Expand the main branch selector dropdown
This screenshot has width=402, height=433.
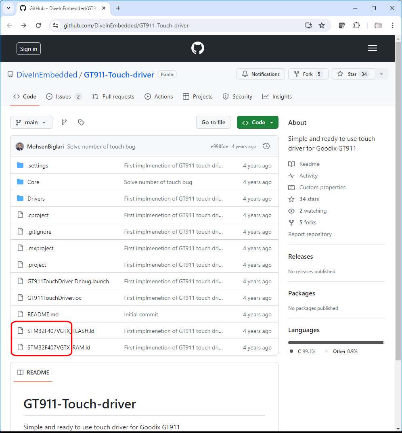(31, 122)
